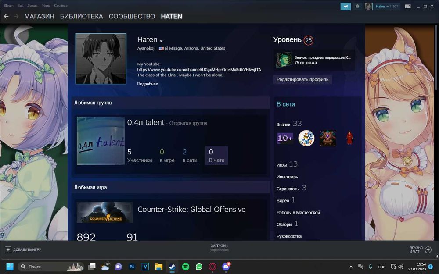
Task: Click Редактировать профиль button
Action: tap(302, 79)
